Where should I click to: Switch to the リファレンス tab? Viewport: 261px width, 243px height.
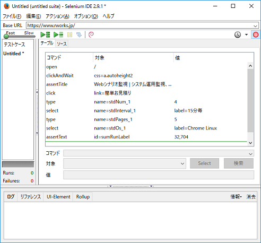(31, 197)
